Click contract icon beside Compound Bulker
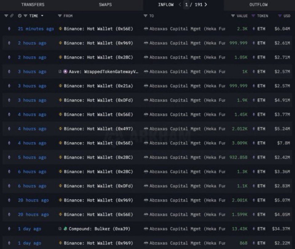This screenshot has width=295, height=249. point(60,229)
